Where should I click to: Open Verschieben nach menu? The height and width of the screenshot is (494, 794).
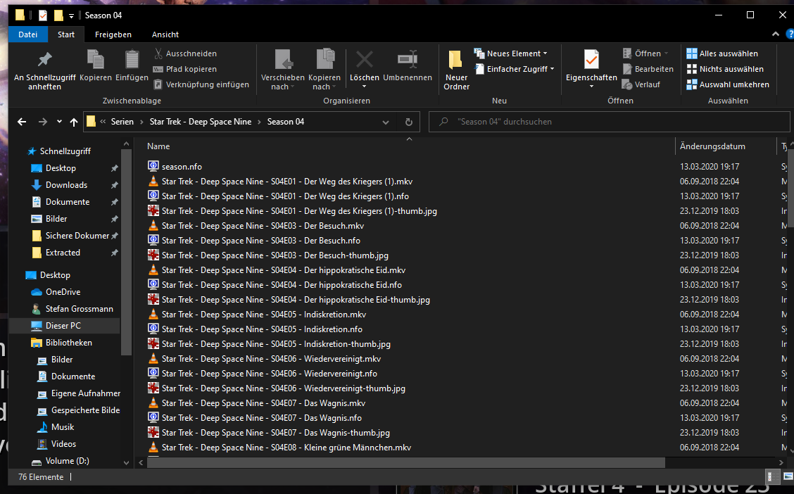[282, 70]
